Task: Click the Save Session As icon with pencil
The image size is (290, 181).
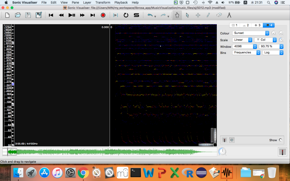Action: pyautogui.click(x=39, y=15)
